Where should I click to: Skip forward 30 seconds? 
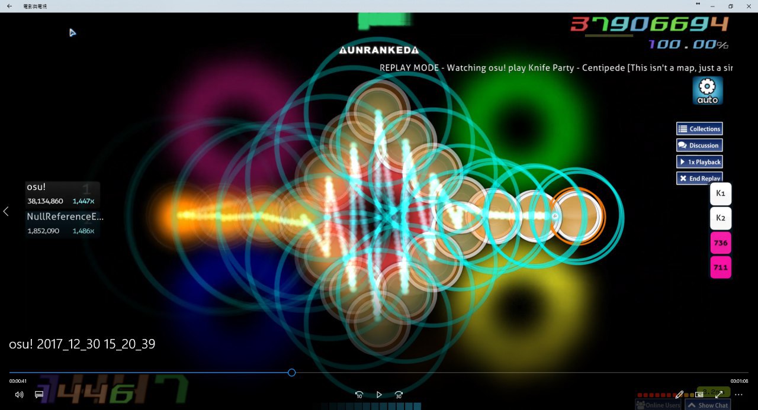399,395
